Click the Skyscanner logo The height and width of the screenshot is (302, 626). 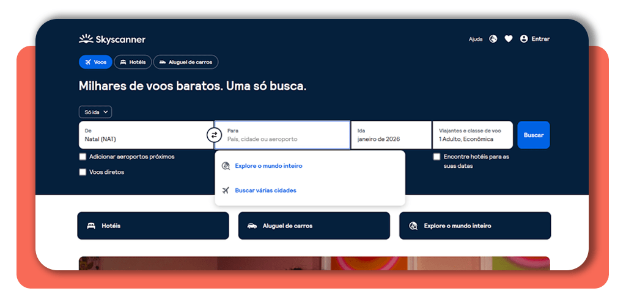[x=112, y=40]
